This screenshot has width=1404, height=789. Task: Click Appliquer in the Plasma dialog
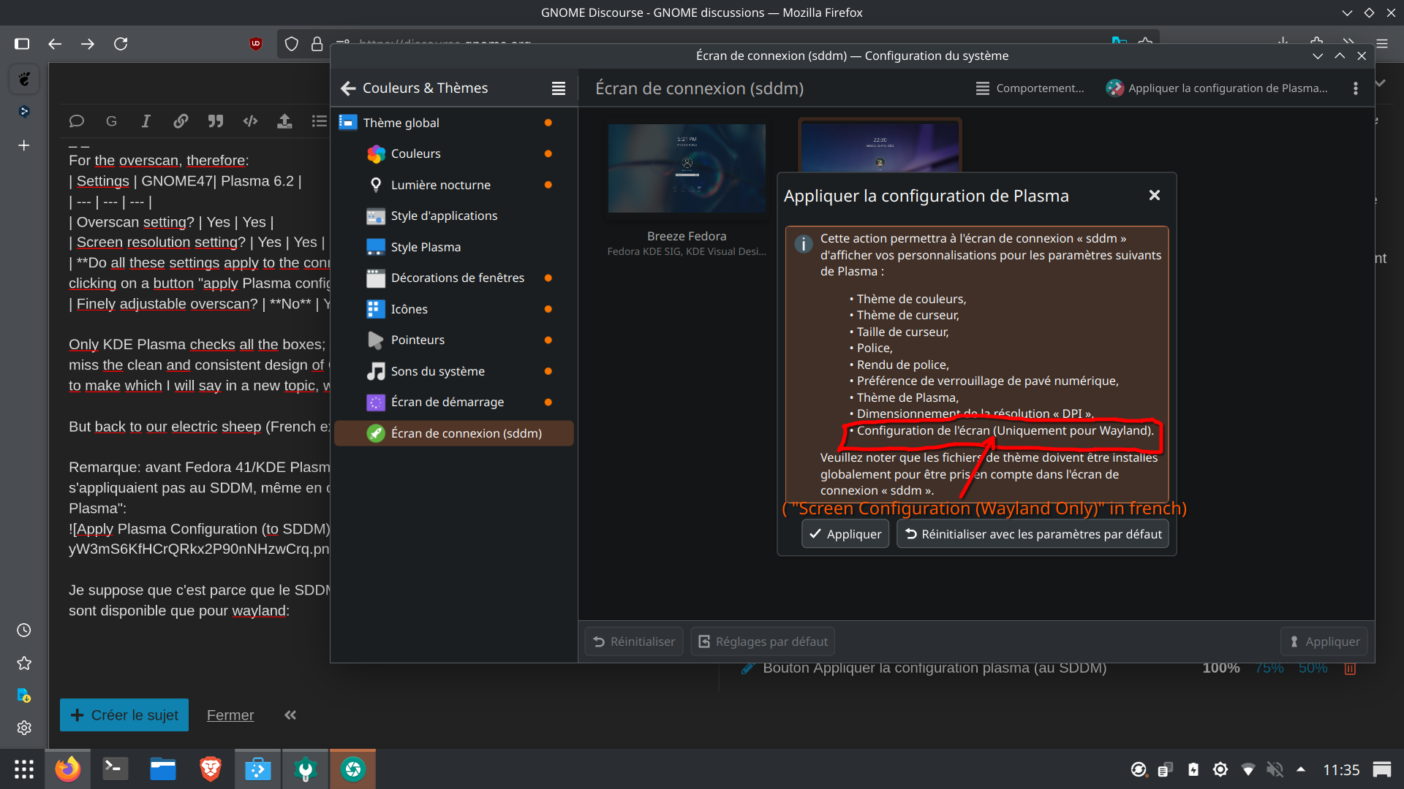pos(845,534)
